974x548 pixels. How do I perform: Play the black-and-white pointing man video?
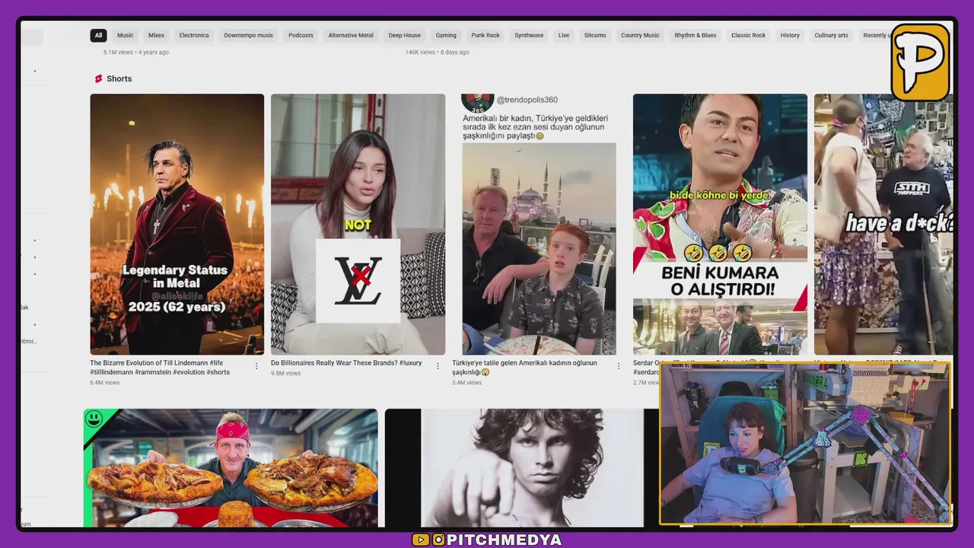pyautogui.click(x=522, y=468)
